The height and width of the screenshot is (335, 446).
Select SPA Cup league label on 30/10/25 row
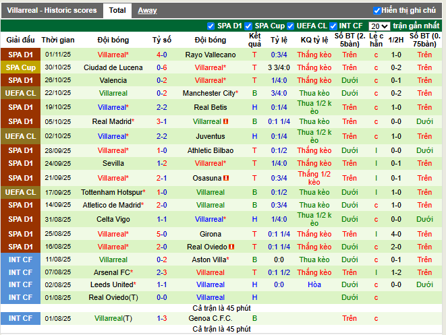(20, 67)
